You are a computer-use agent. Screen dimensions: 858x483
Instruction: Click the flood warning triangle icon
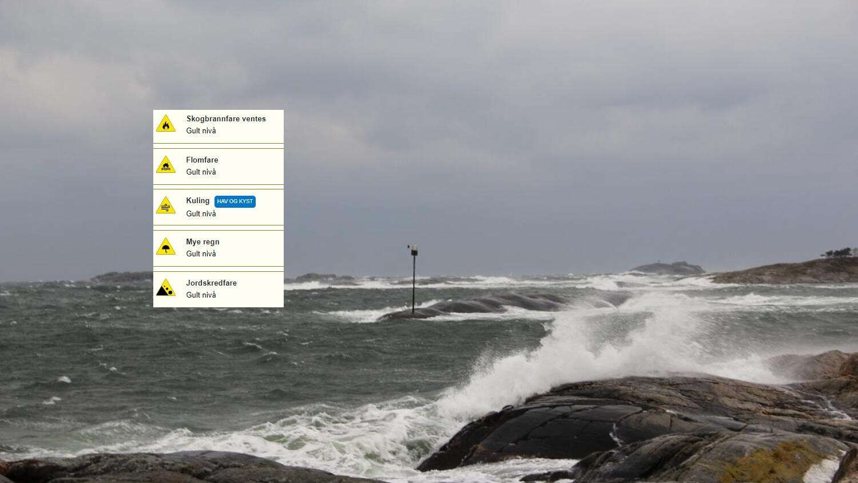point(166,165)
